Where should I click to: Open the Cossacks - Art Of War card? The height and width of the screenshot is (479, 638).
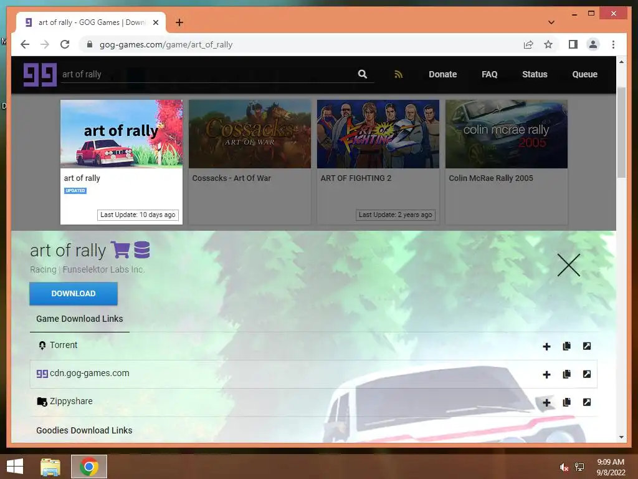tap(249, 162)
